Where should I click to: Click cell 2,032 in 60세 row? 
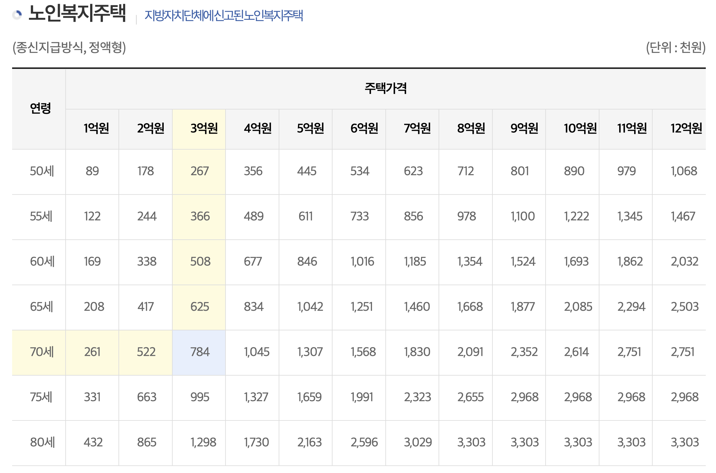[x=684, y=262]
